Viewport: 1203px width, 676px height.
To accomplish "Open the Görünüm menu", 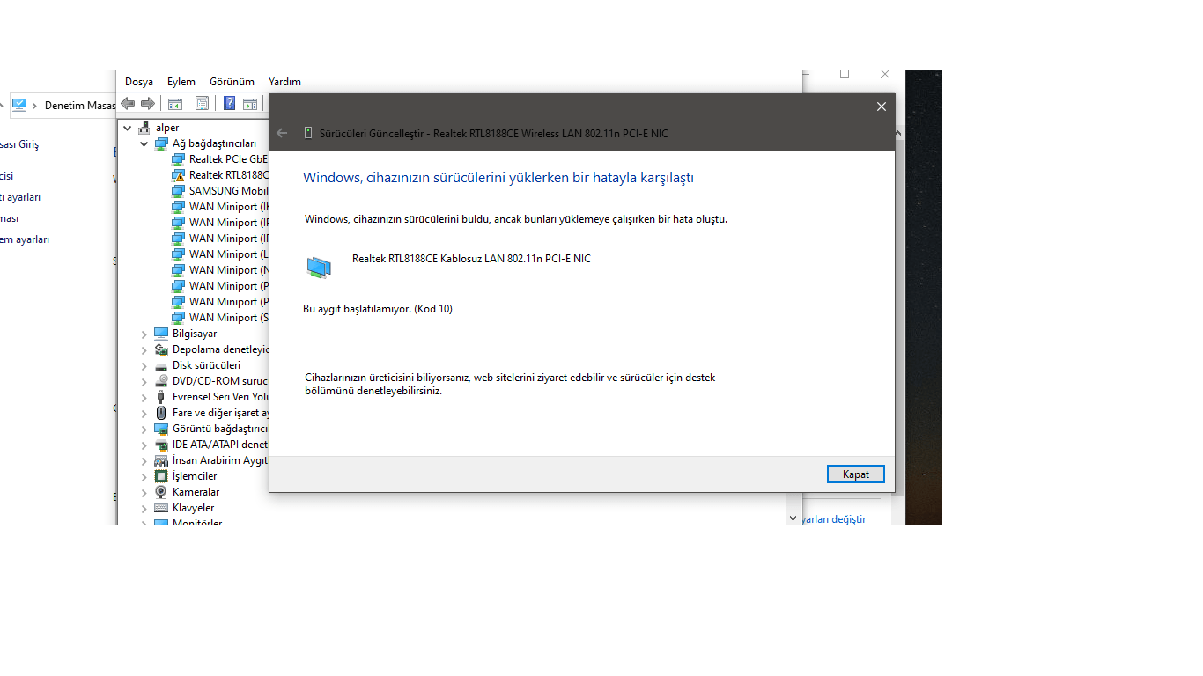I will click(232, 82).
